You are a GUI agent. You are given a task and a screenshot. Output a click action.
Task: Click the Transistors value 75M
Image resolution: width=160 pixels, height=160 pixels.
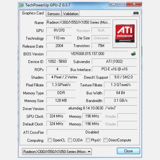pyautogui.click(x=101, y=46)
